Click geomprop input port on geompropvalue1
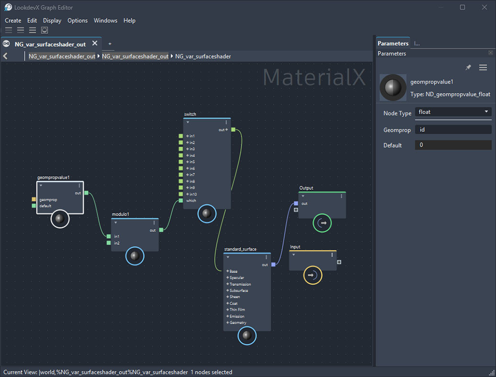 (34, 200)
